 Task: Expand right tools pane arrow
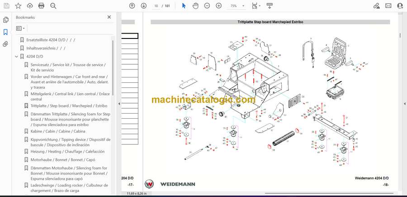(x=405, y=104)
